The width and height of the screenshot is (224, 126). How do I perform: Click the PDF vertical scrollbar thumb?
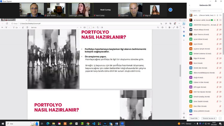180,70
